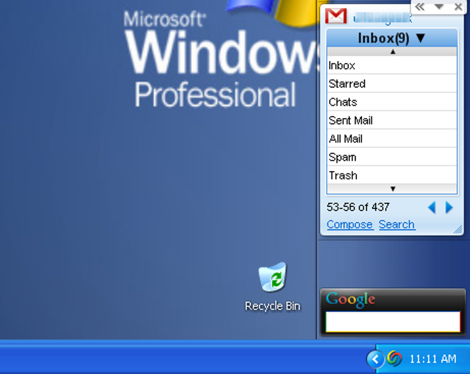Click the folder list scroll-up arrow

point(393,52)
